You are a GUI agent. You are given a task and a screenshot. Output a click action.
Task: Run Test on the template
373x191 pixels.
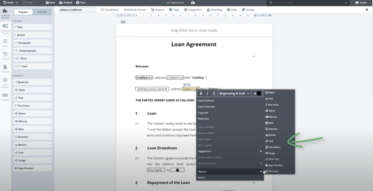click(x=81, y=3)
